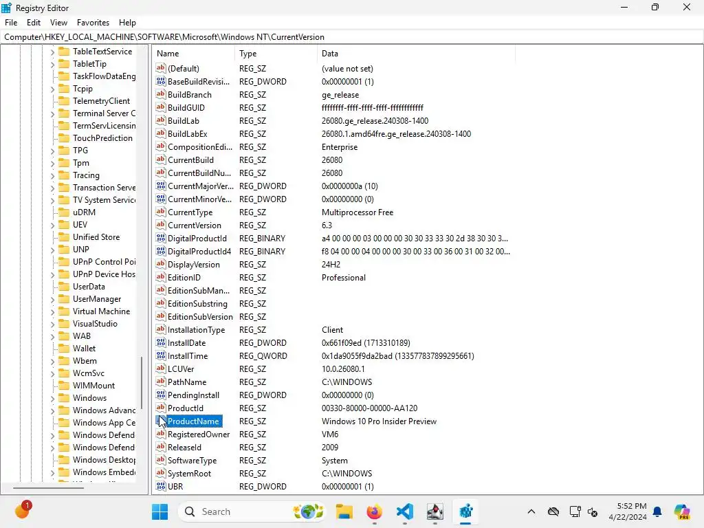Image resolution: width=704 pixels, height=528 pixels.
Task: Select the CurrentBuild value name
Action: click(x=190, y=159)
